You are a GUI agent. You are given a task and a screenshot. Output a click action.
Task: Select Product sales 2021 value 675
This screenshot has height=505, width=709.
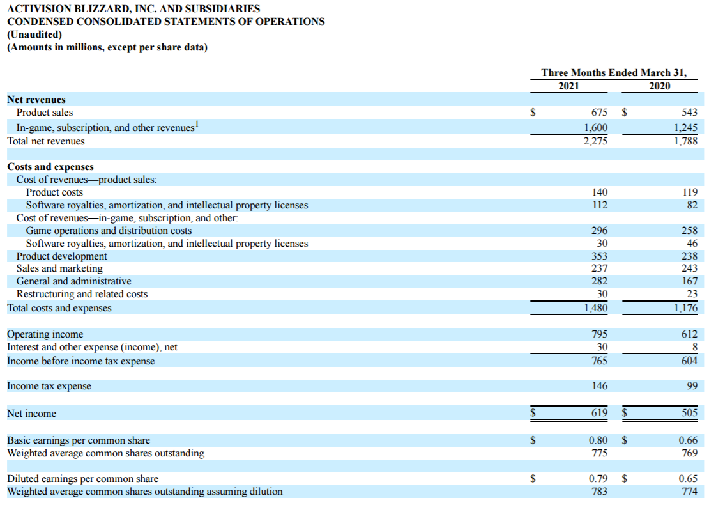point(599,113)
